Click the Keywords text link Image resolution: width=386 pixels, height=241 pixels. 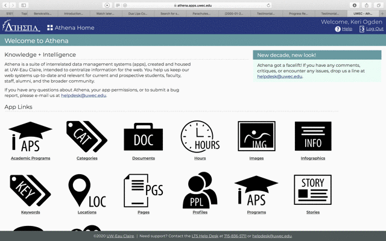point(31,212)
